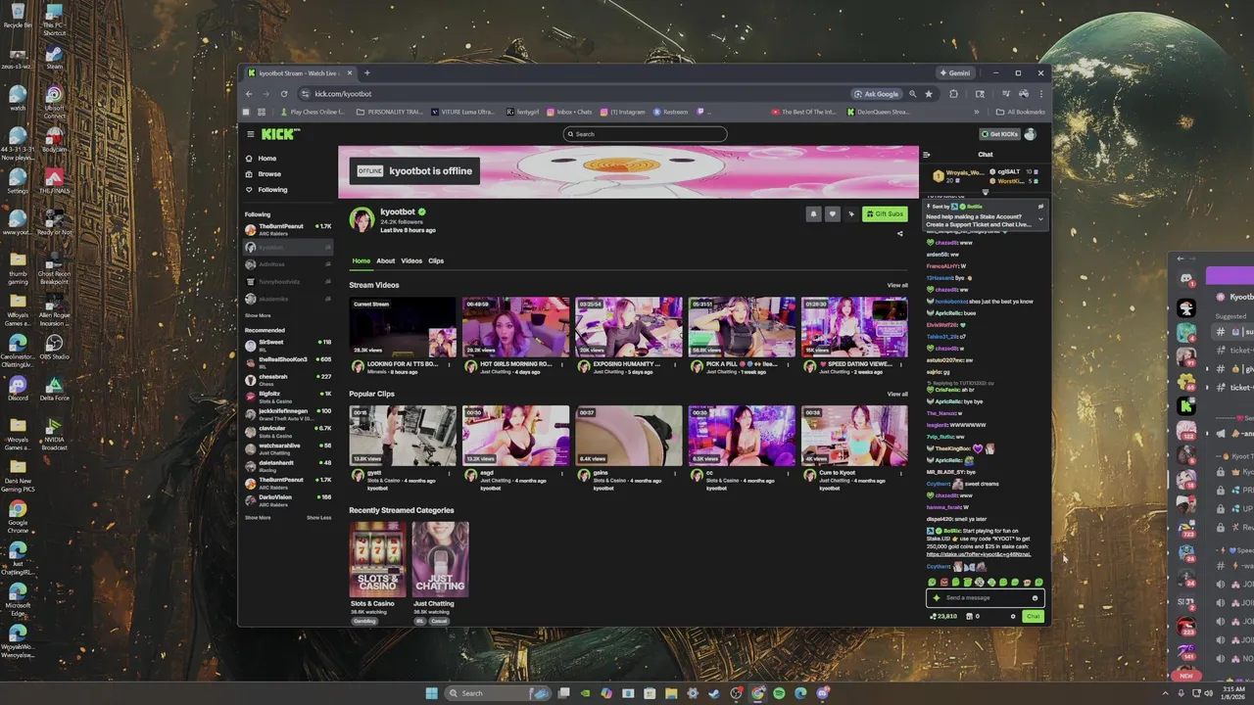Select the Google Chrome desktop icon
This screenshot has width=1254, height=705.
(18, 517)
